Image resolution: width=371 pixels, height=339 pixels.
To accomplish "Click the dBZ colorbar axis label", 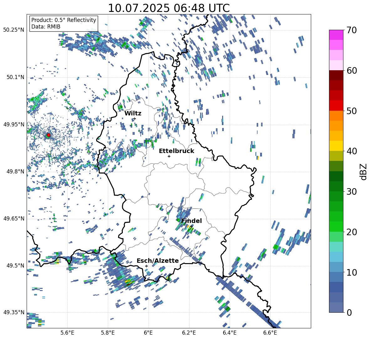I will click(x=363, y=172).
